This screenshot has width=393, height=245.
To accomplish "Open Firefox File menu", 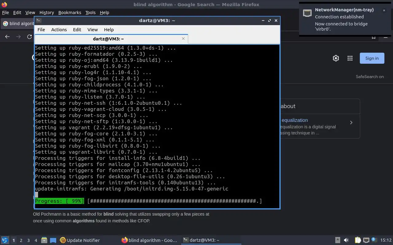I will click(5, 13).
